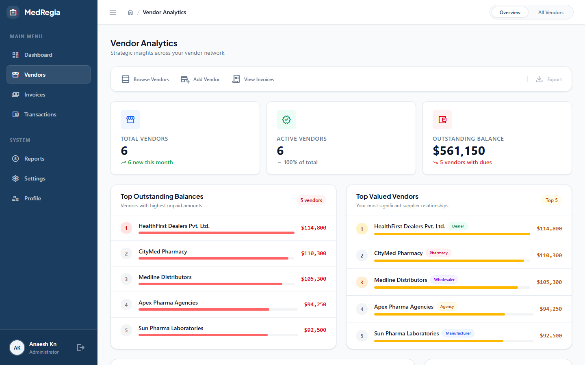
Task: Open Dashboard from the main menu
Action: (x=48, y=55)
